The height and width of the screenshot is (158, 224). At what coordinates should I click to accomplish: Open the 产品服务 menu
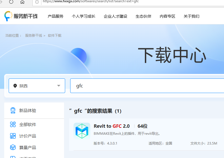[56, 16]
